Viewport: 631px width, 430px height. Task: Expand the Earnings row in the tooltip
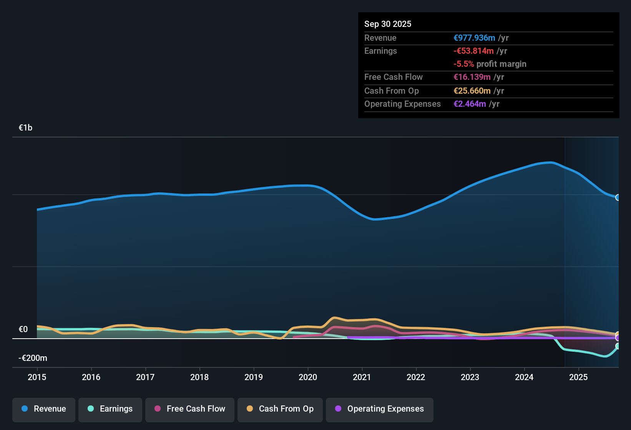tap(380, 51)
